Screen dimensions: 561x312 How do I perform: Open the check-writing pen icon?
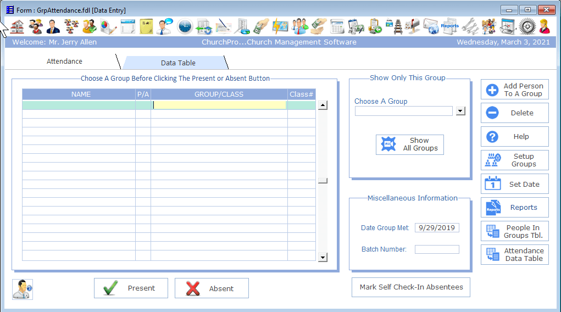tap(224, 27)
